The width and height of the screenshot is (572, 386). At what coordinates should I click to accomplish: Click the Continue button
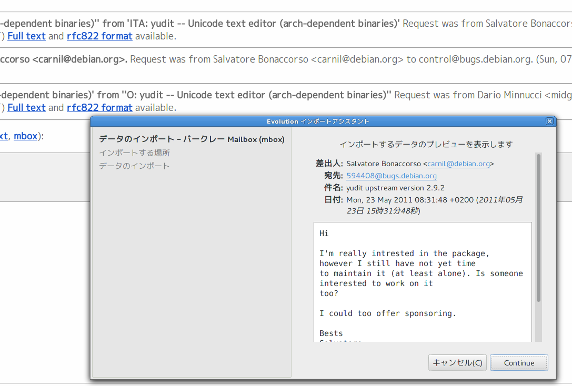pos(519,363)
